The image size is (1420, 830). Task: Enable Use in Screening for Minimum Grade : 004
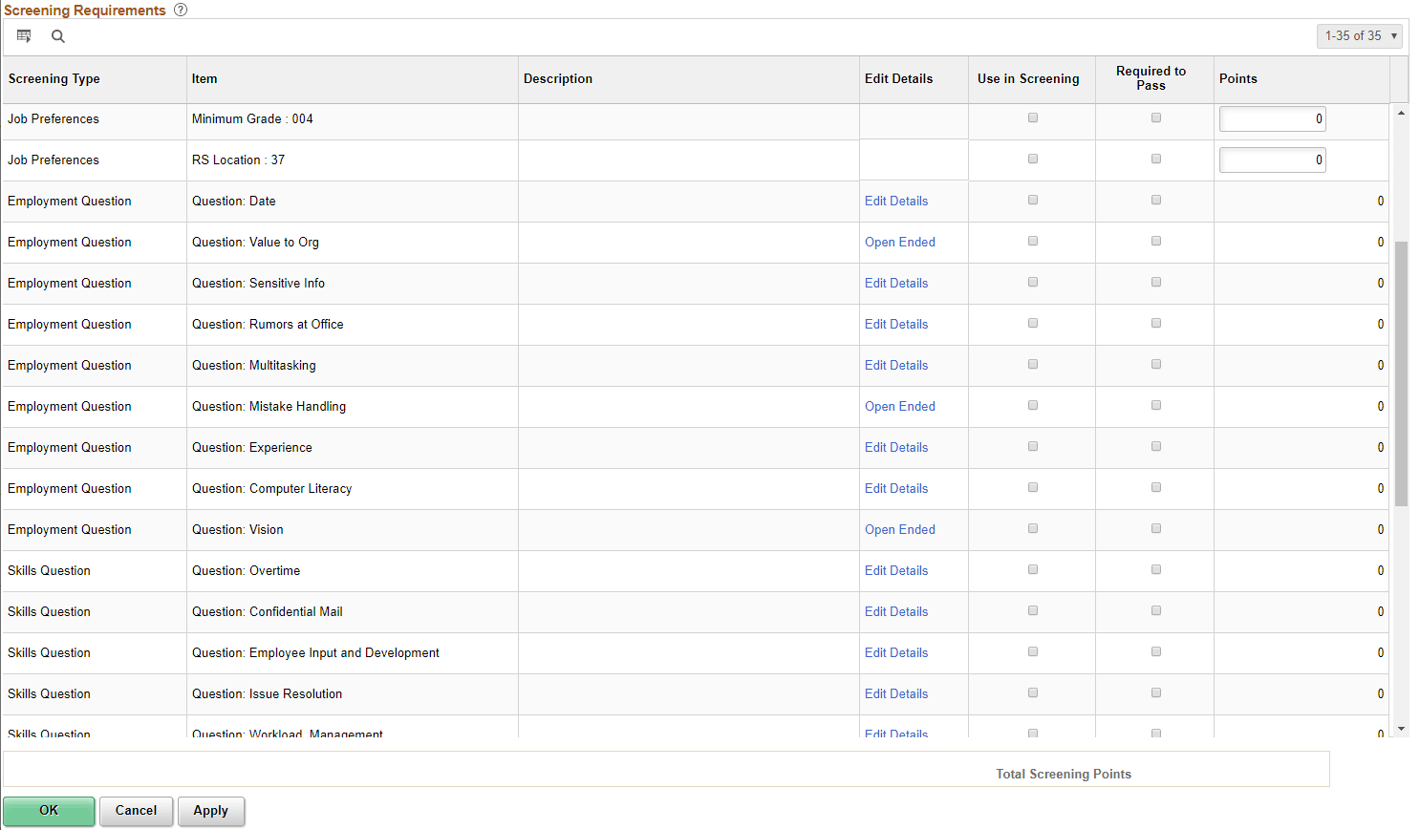[x=1032, y=117]
